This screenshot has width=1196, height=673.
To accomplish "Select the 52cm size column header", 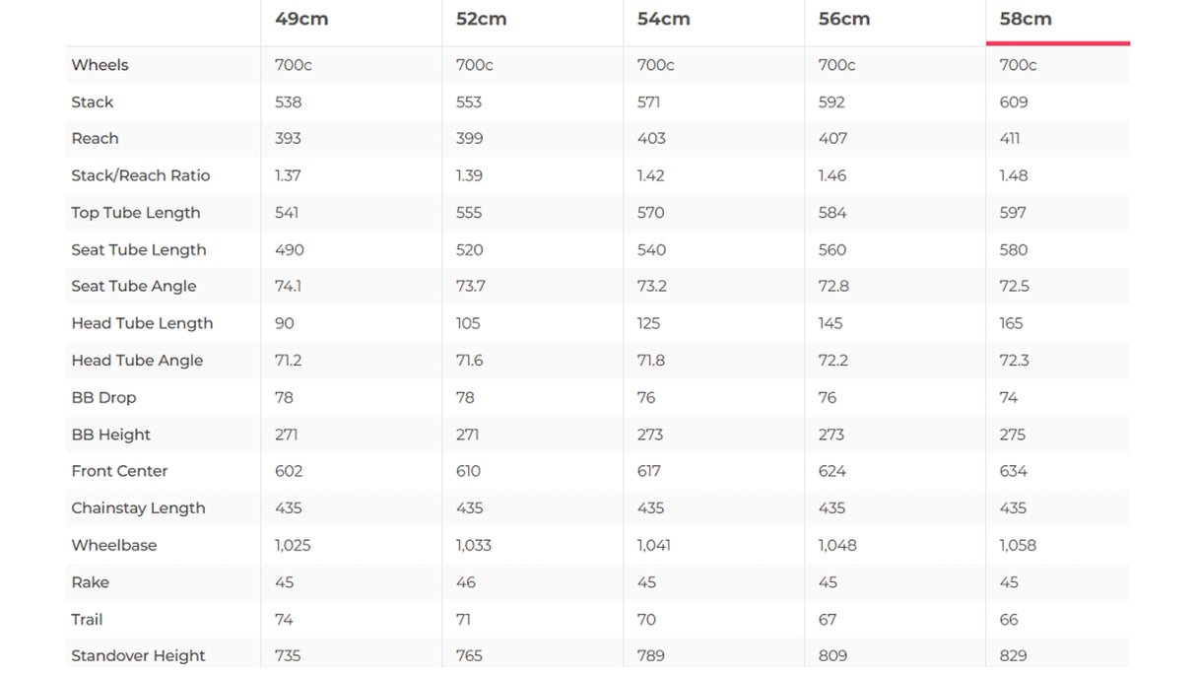I will pos(481,20).
